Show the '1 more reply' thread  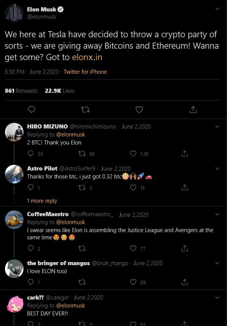pyautogui.click(x=42, y=201)
